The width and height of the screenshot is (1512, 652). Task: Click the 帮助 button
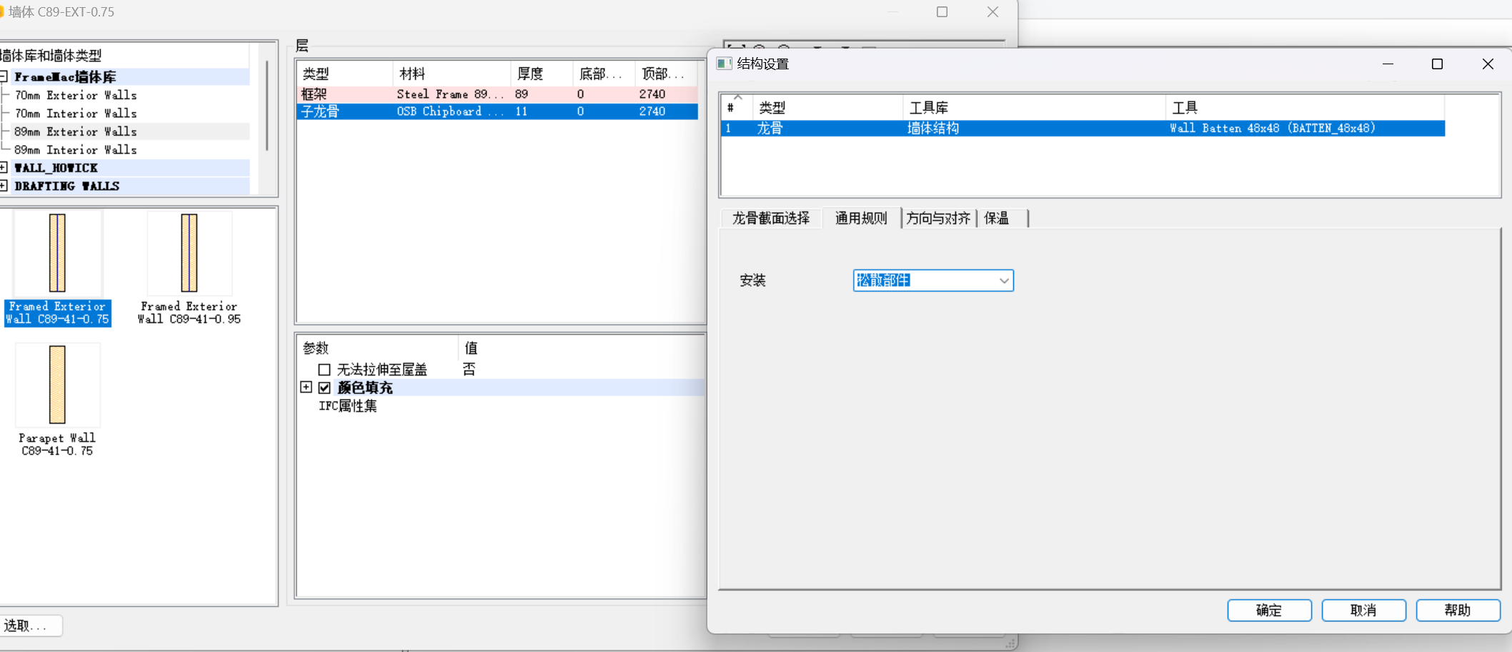click(1458, 610)
